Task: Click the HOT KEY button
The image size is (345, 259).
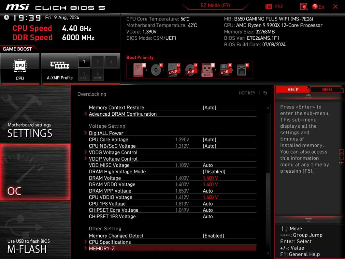Action: (247, 93)
